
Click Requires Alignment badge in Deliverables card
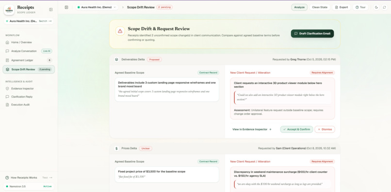pos(322,73)
